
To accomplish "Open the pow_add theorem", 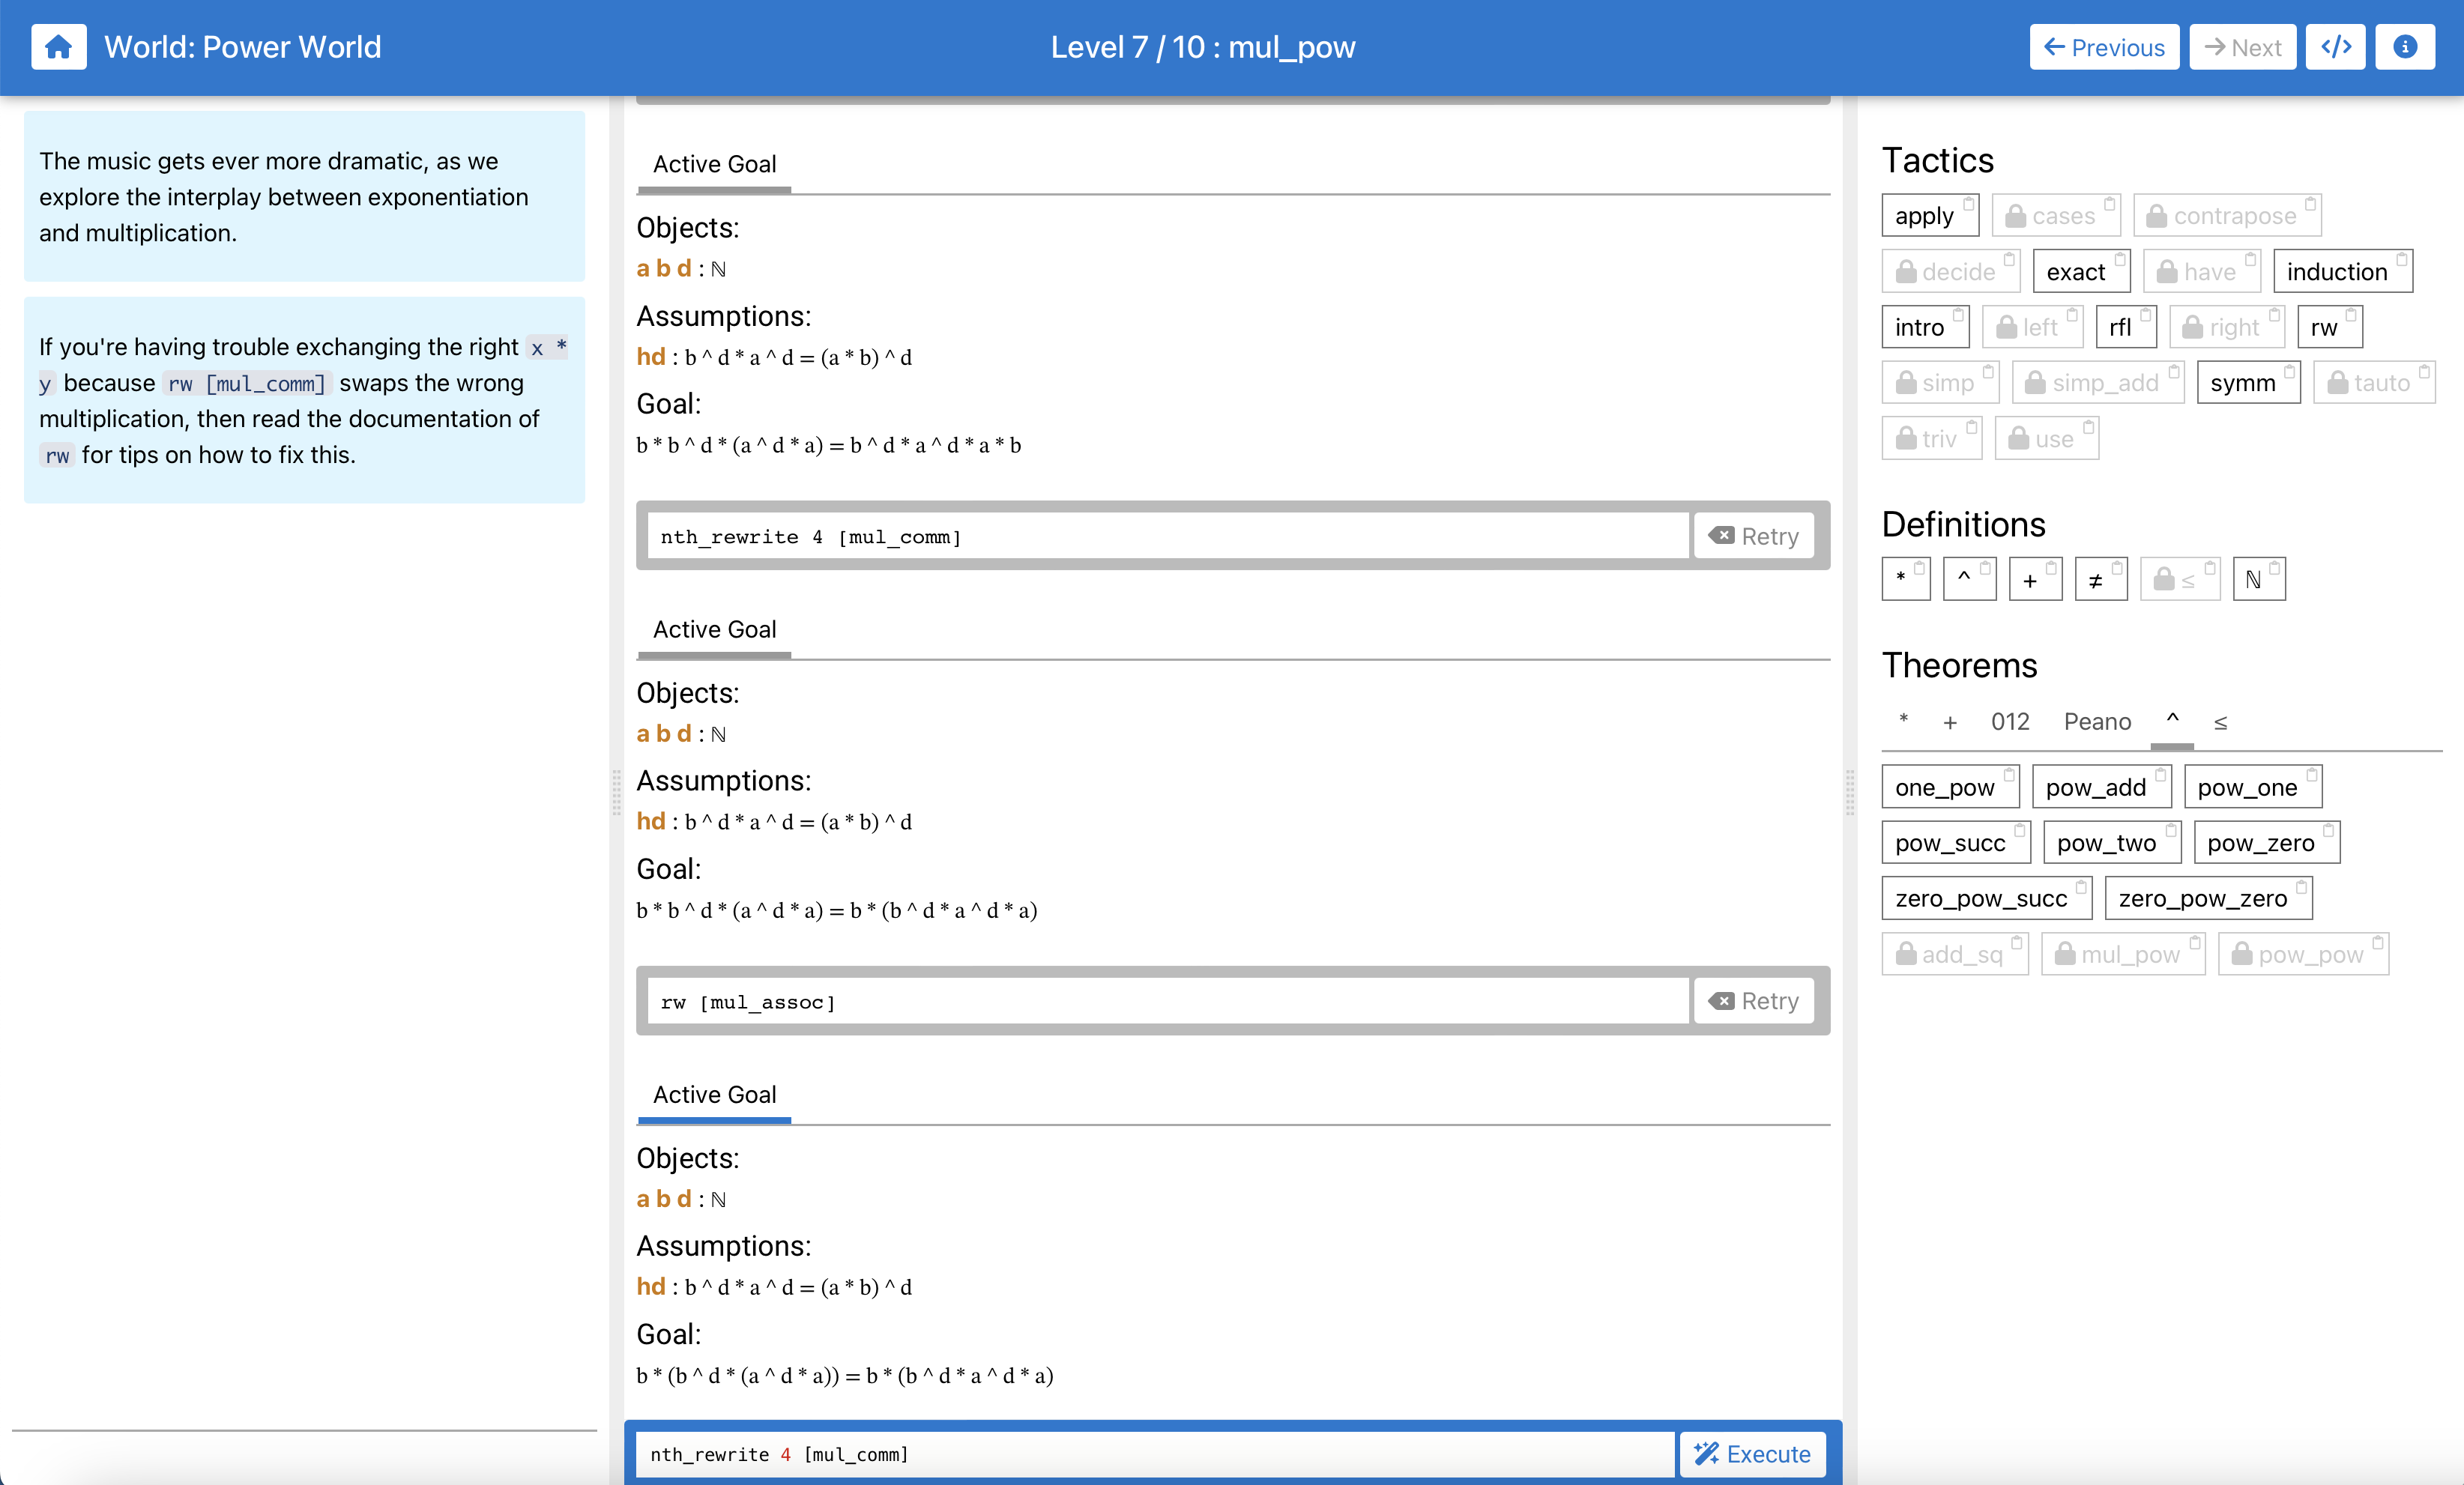I will pos(2101,787).
